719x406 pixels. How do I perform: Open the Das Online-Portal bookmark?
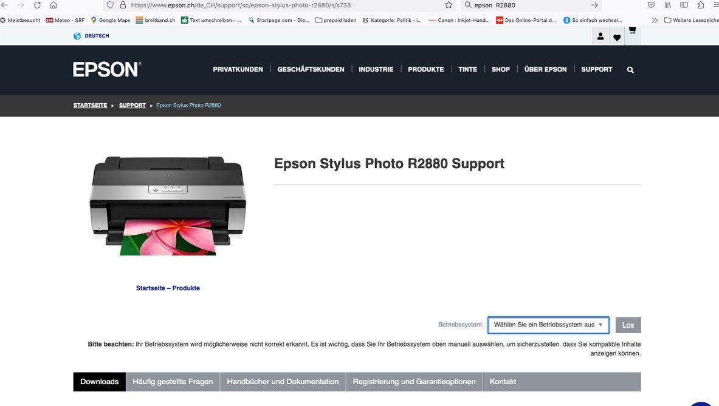pos(526,20)
